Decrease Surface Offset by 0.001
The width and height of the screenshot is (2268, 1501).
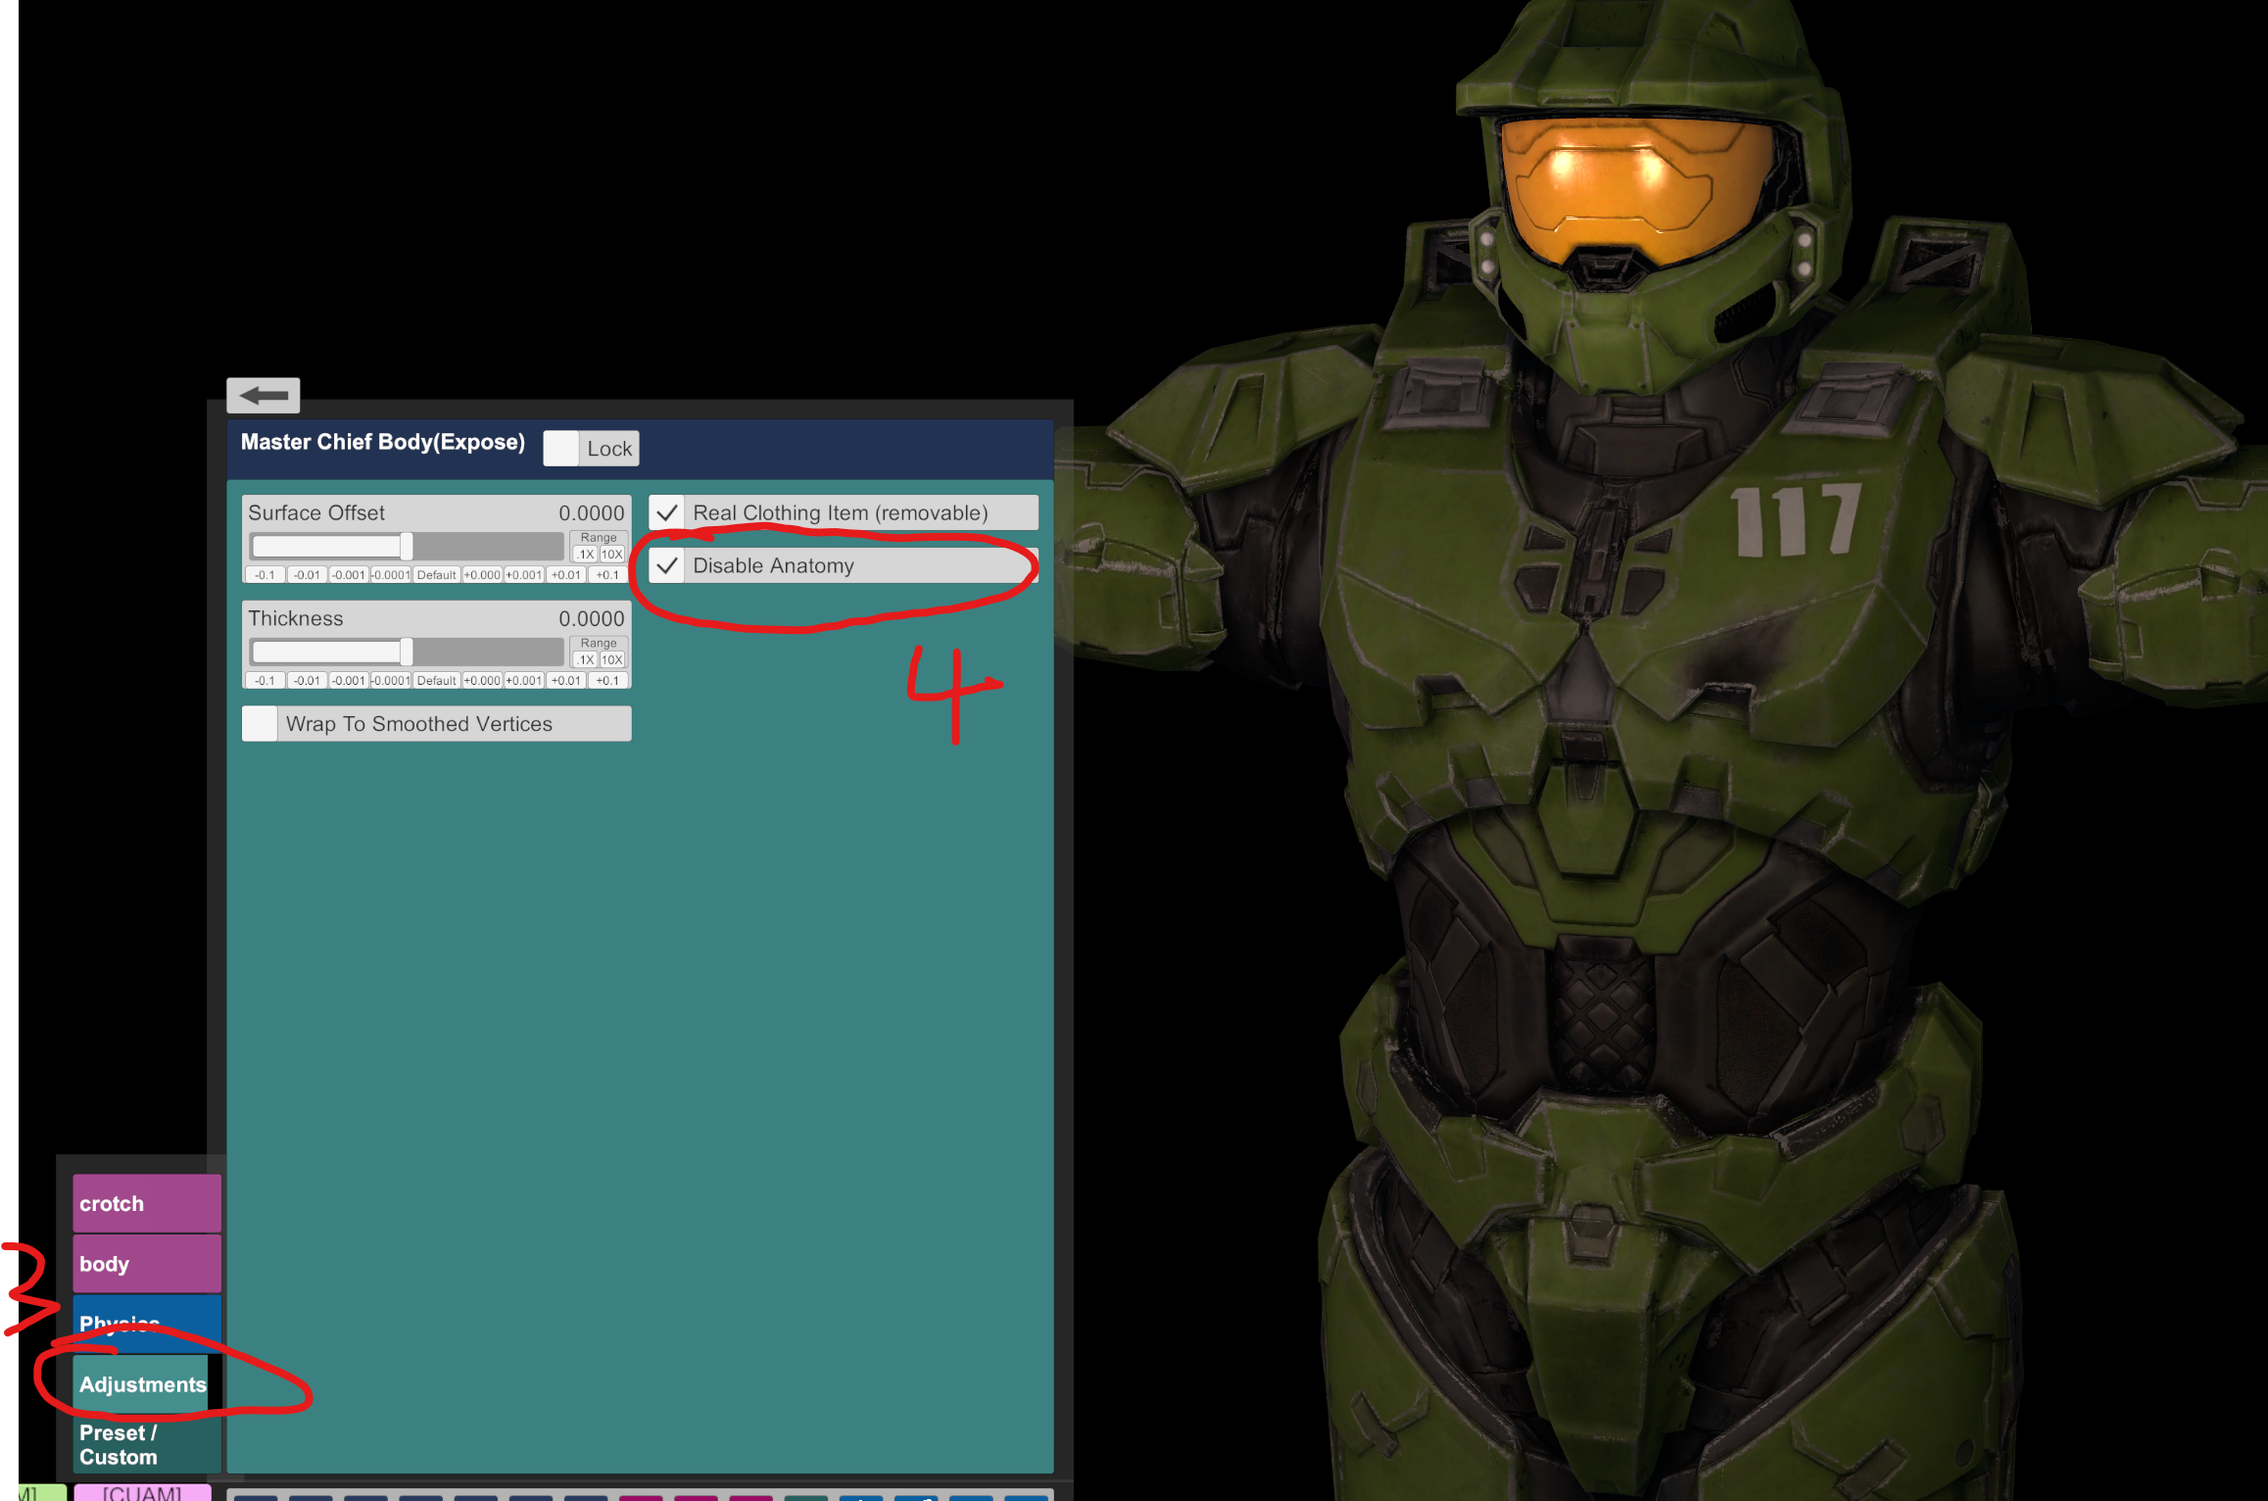tap(349, 575)
